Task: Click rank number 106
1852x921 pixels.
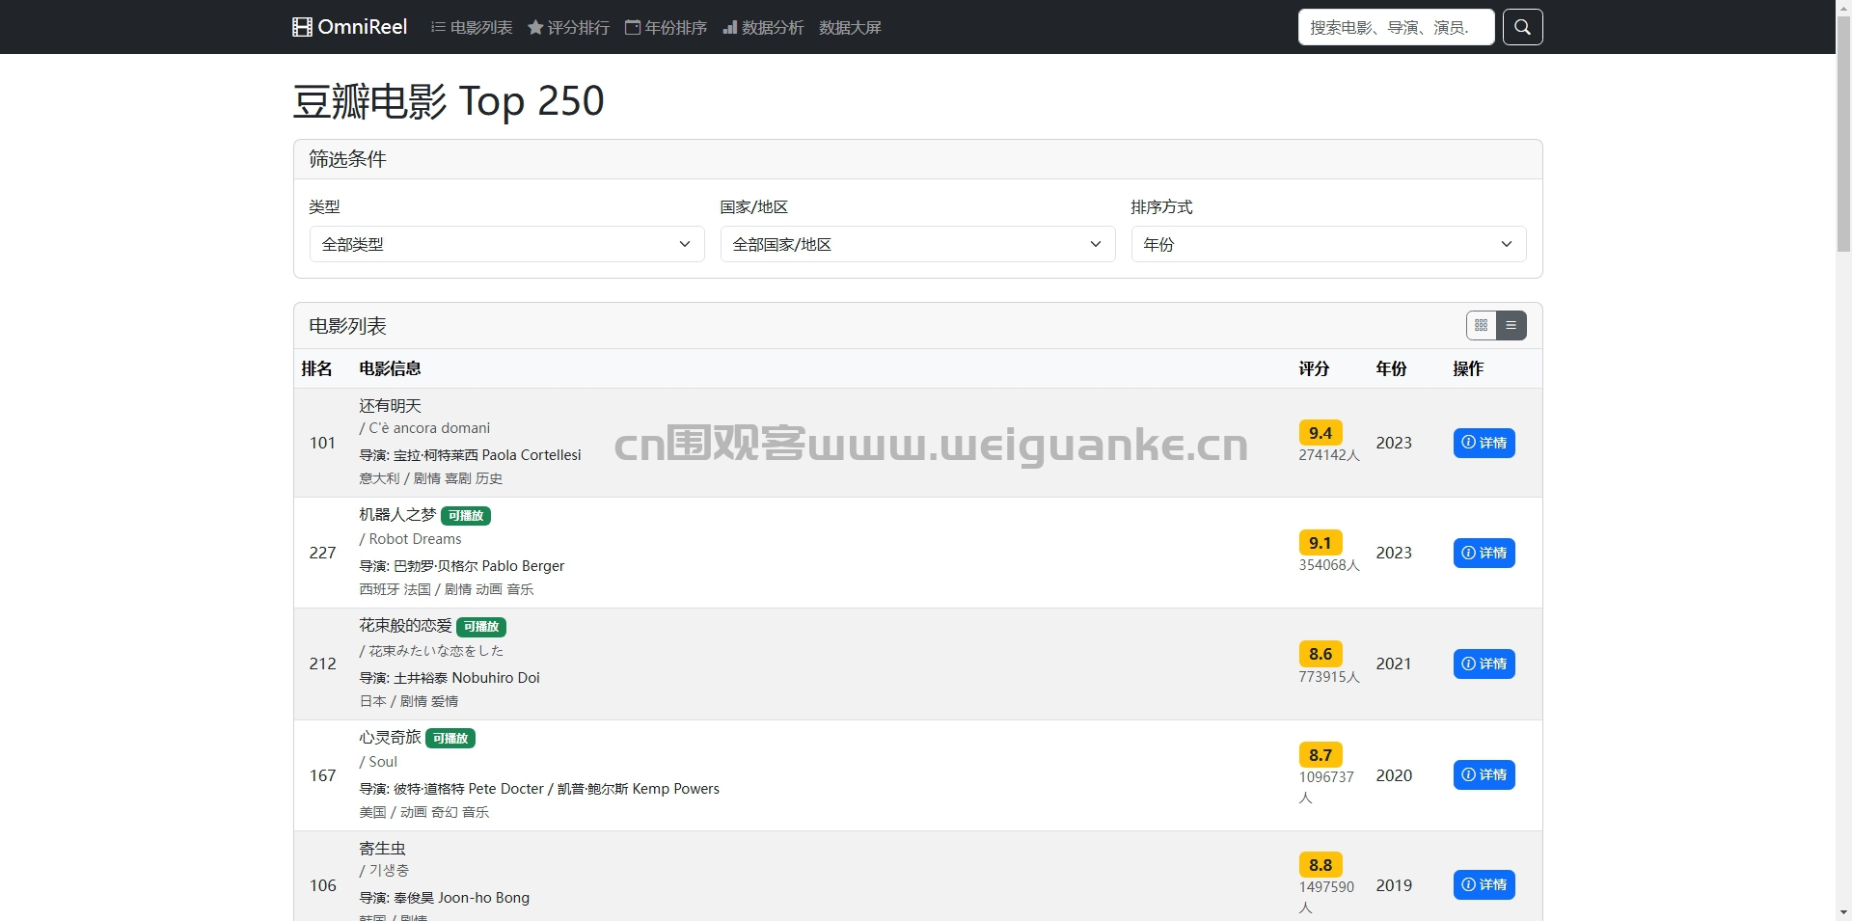Action: pyautogui.click(x=322, y=885)
